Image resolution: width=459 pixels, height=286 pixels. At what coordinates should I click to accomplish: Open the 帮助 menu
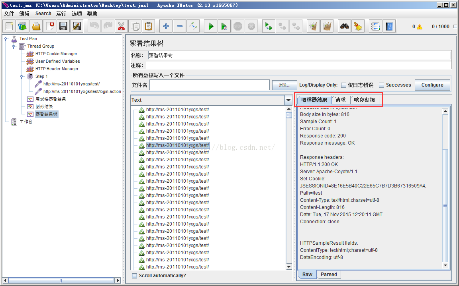(92, 14)
